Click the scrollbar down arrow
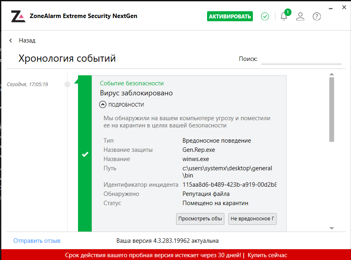 332,228
